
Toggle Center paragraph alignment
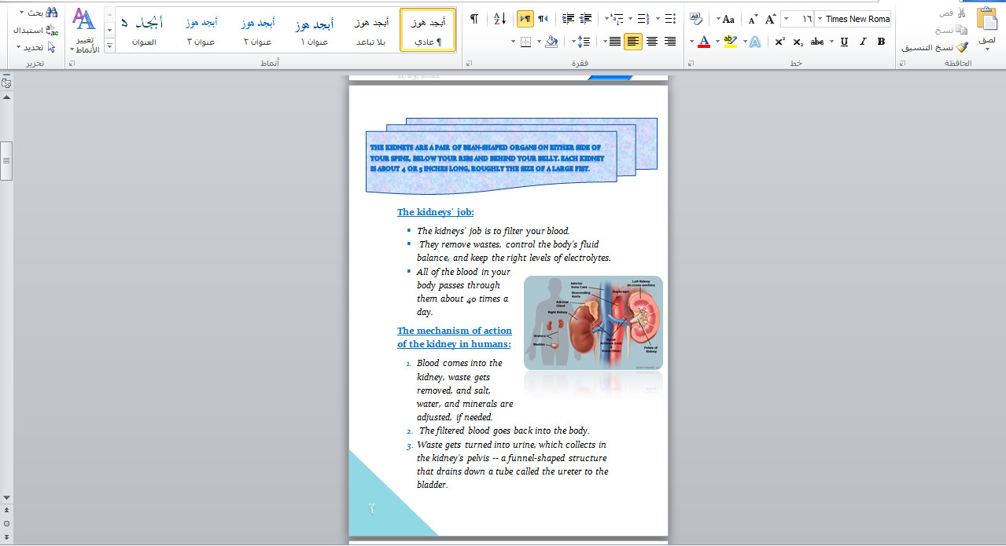652,42
